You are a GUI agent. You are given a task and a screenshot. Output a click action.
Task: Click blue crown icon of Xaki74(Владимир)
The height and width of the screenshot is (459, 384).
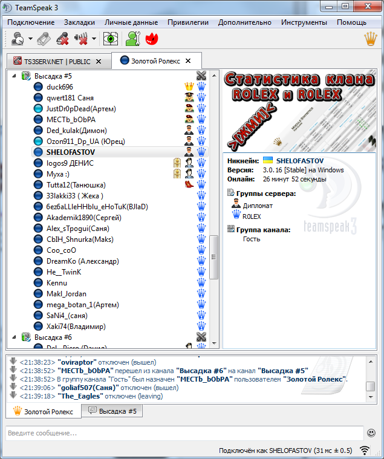tap(201, 326)
